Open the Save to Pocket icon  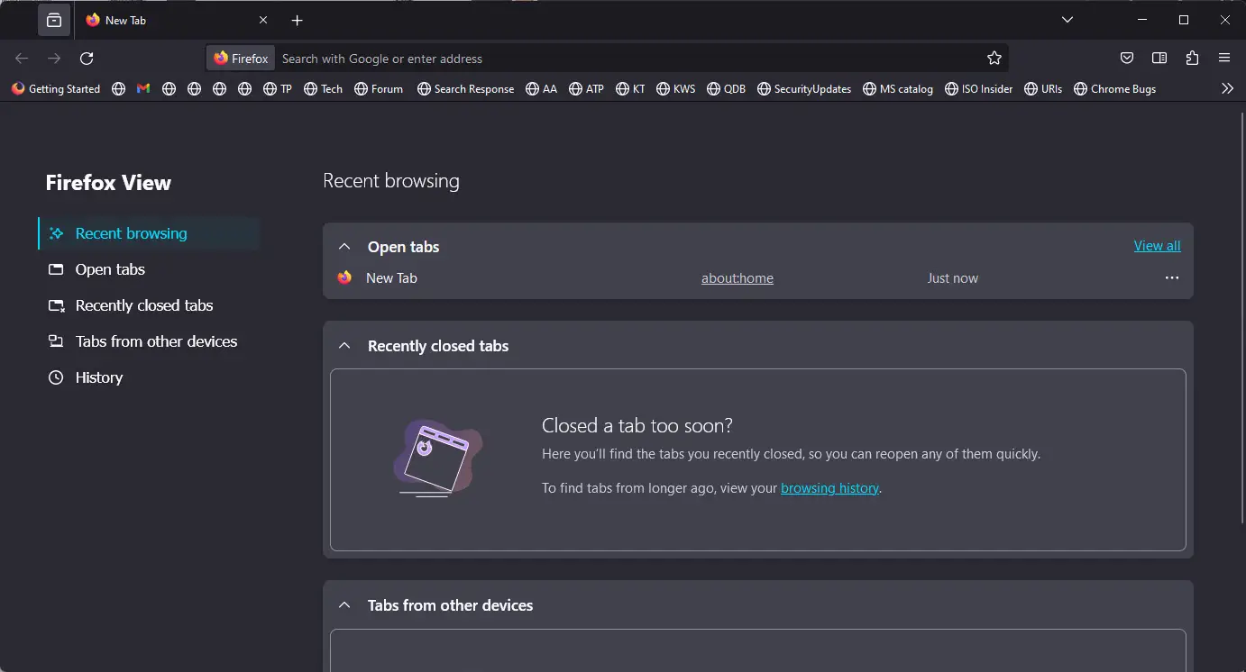pos(1127,59)
